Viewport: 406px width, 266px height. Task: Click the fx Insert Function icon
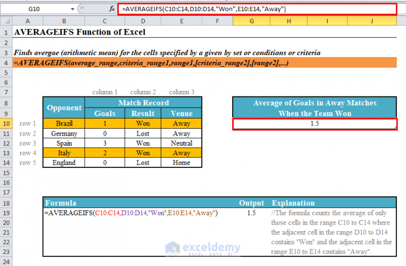click(x=112, y=9)
